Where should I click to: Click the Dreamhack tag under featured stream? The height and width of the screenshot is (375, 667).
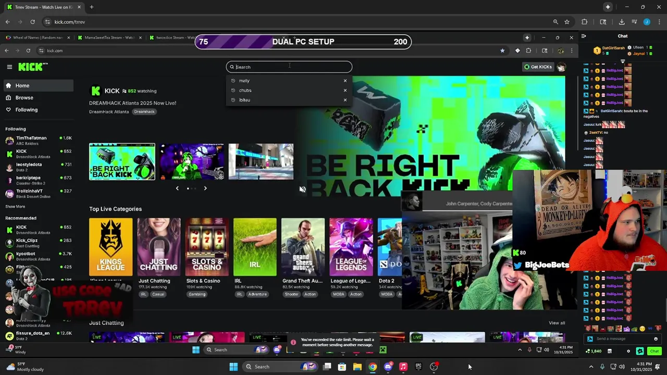coord(144,112)
